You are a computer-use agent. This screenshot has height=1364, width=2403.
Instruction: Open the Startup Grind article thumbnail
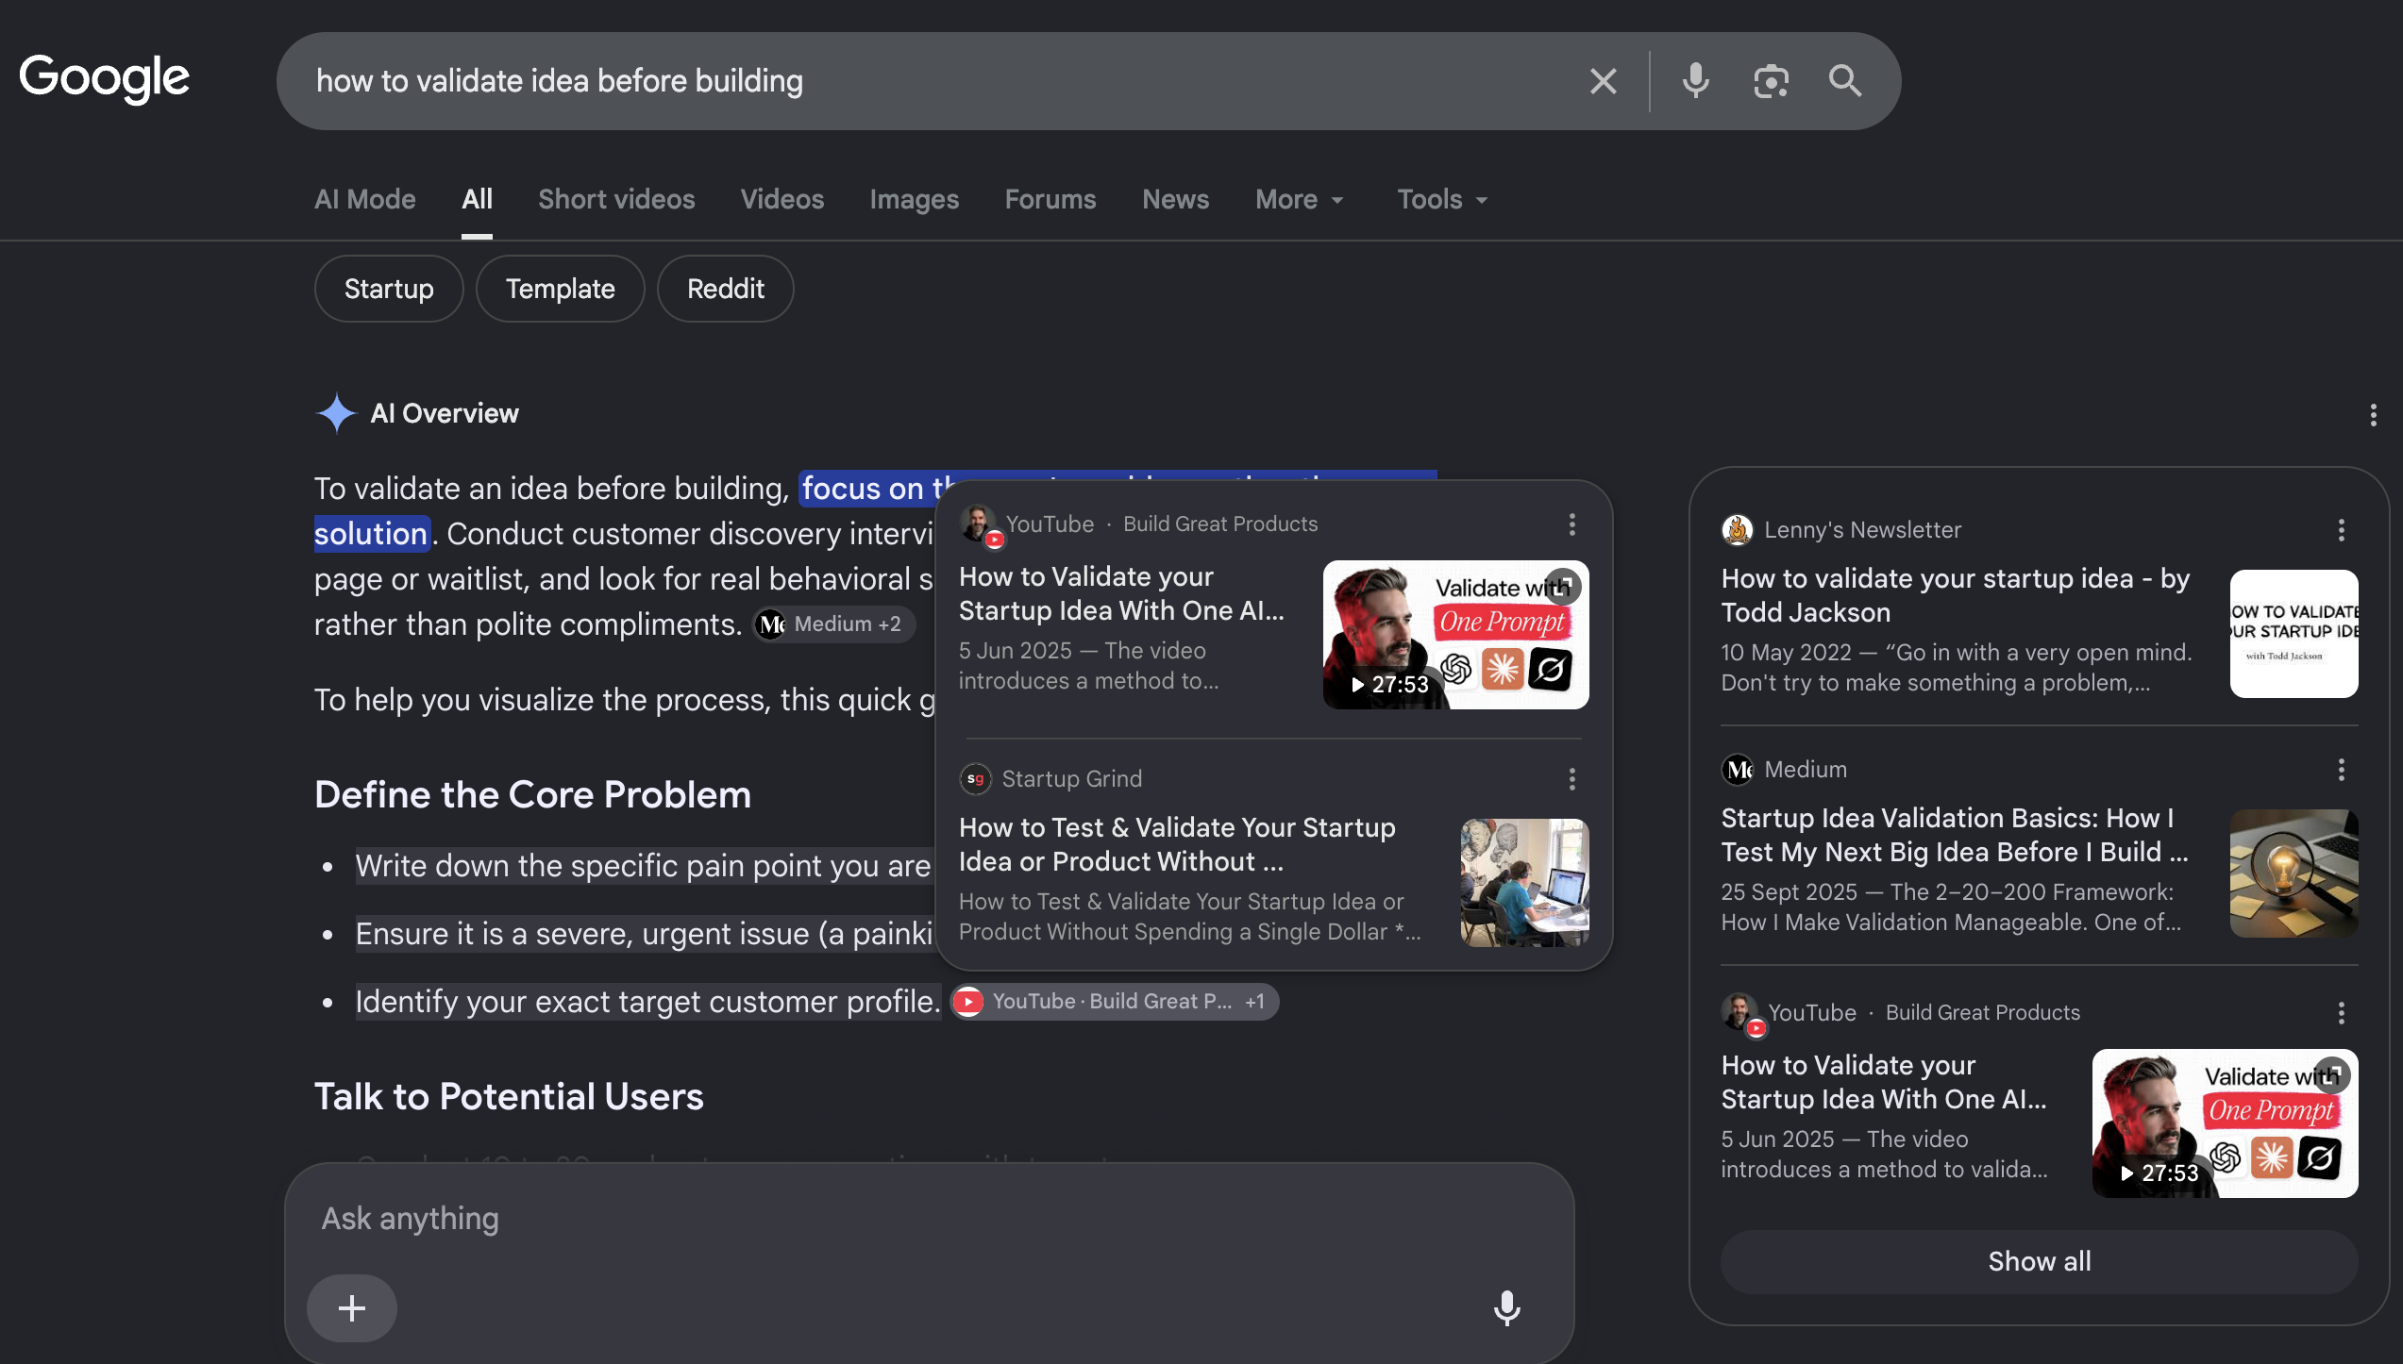click(x=1525, y=883)
